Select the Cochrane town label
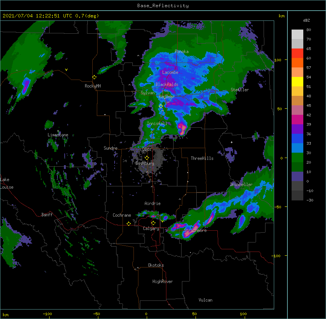Image resolution: width=326 pixels, height=319 pixels. [x=122, y=215]
